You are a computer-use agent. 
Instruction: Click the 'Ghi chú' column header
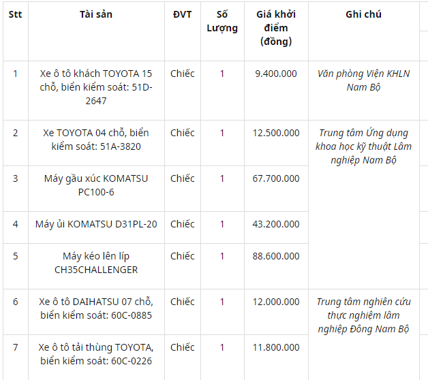click(363, 14)
